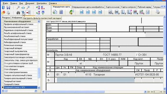This screenshot has height=94, width=167.
Task: Switch to the Карта контроля tab
Action: pyautogui.click(x=128, y=7)
